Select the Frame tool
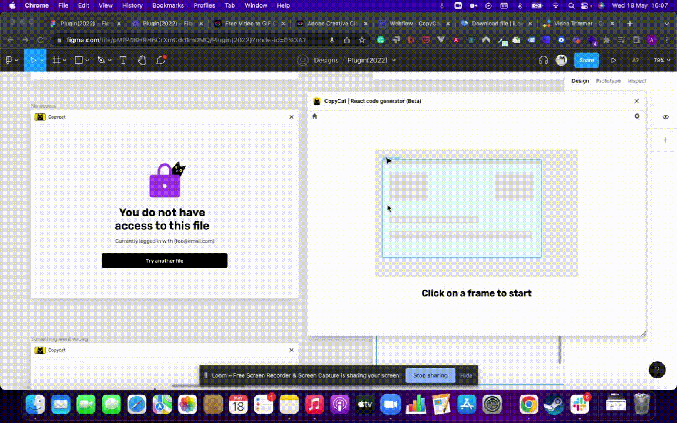 coord(56,61)
